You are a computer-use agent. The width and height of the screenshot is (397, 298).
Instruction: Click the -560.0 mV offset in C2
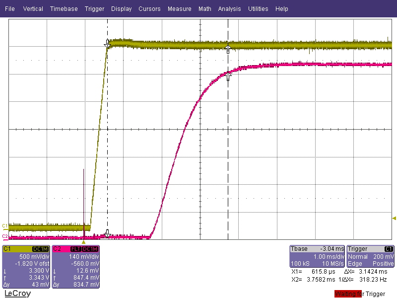84,264
